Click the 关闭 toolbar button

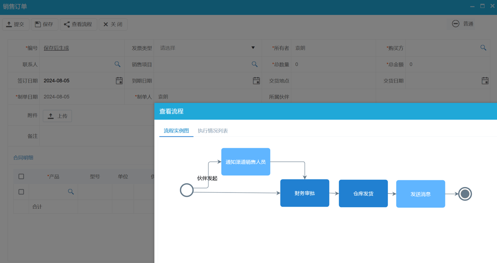[113, 24]
